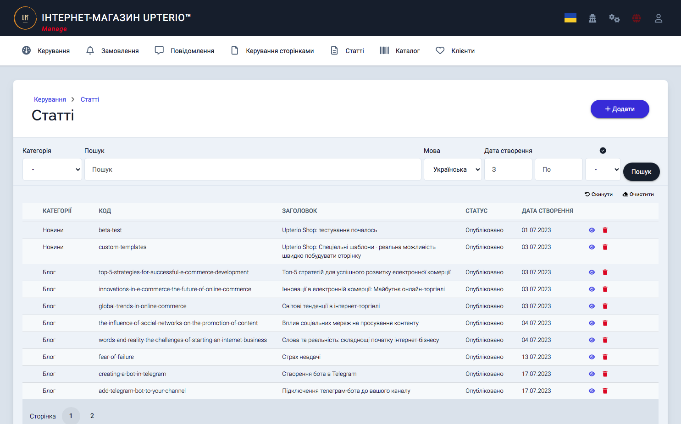The width and height of the screenshot is (681, 424).
Task: Open Повідомлення menu item
Action: coord(184,51)
